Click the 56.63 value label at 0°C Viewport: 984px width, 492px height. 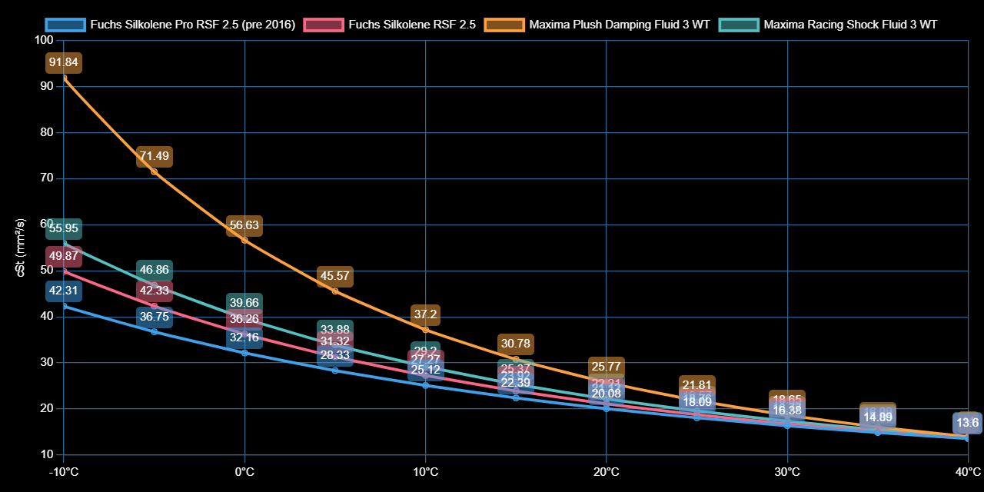pyautogui.click(x=244, y=225)
